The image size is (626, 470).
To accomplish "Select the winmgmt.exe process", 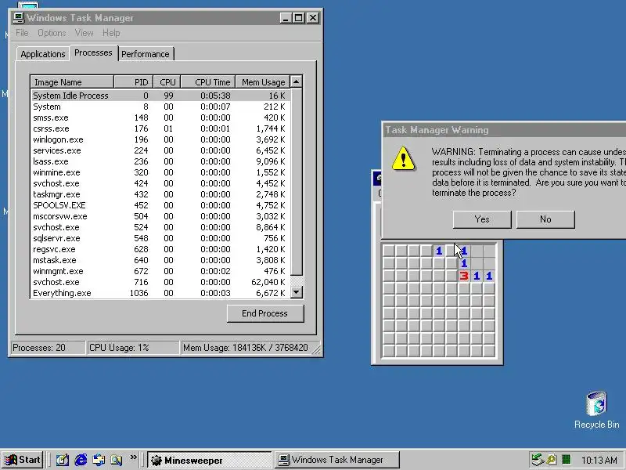I will point(160,271).
